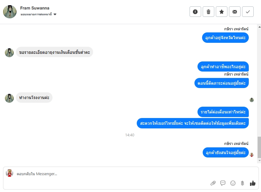This screenshot has height=192, width=261.
Task: Open the emoji picker
Action: 233,183
